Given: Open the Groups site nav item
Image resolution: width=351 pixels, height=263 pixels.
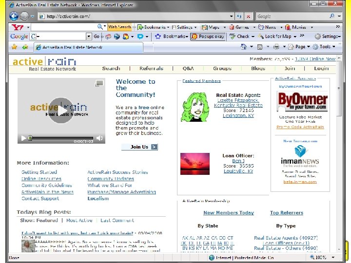Looking at the screenshot, I should click(x=222, y=69).
